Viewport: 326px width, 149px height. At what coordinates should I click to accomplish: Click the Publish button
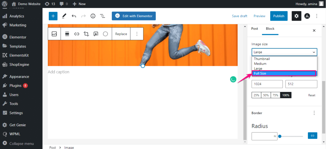tap(279, 16)
